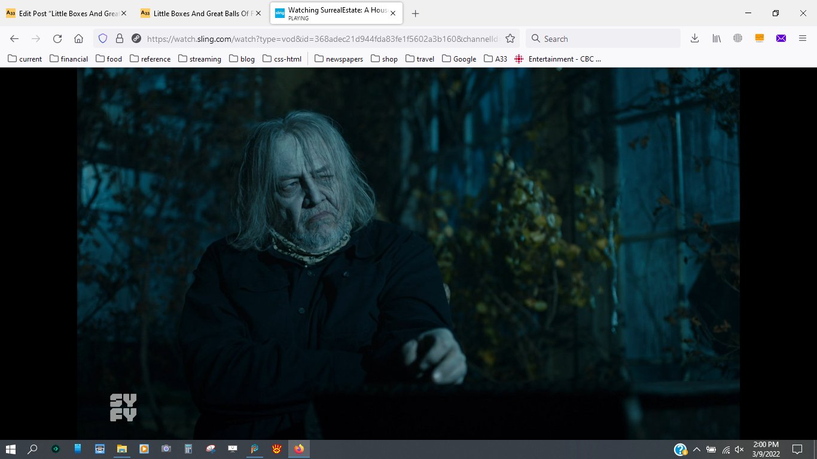Bookmark this page with the star icon
The image size is (817, 459).
pos(510,39)
